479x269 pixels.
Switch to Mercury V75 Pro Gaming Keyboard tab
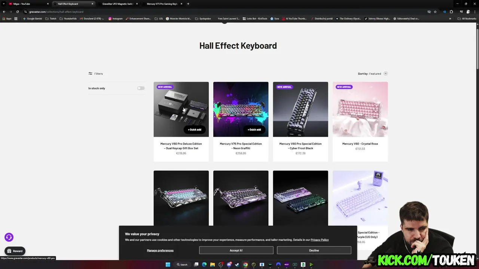click(162, 4)
